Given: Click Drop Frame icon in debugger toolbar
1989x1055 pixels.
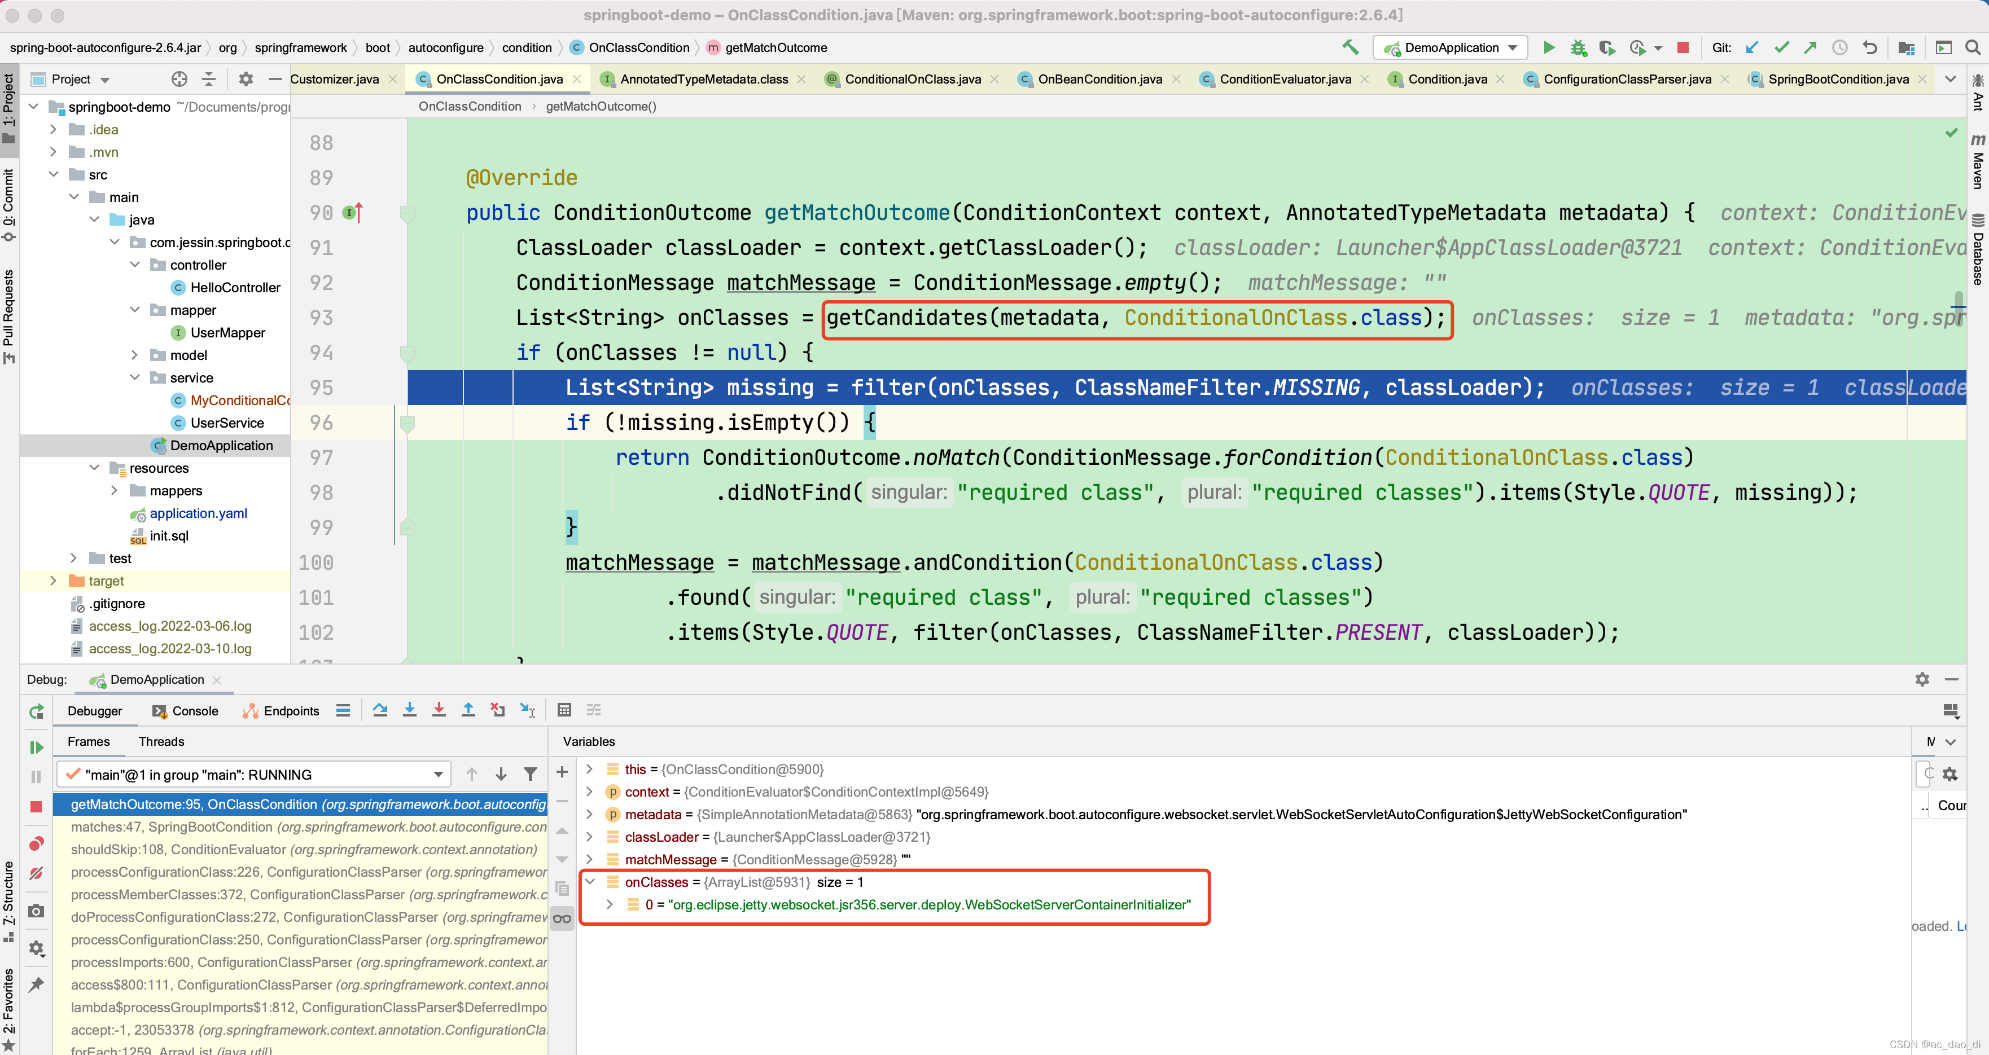Looking at the screenshot, I should click(497, 710).
